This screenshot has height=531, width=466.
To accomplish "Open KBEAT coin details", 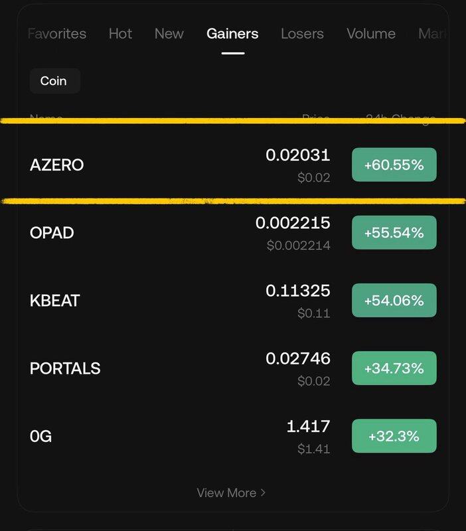I will (x=55, y=301).
